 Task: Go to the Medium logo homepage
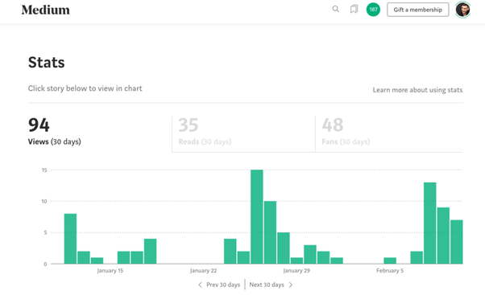pyautogui.click(x=45, y=10)
